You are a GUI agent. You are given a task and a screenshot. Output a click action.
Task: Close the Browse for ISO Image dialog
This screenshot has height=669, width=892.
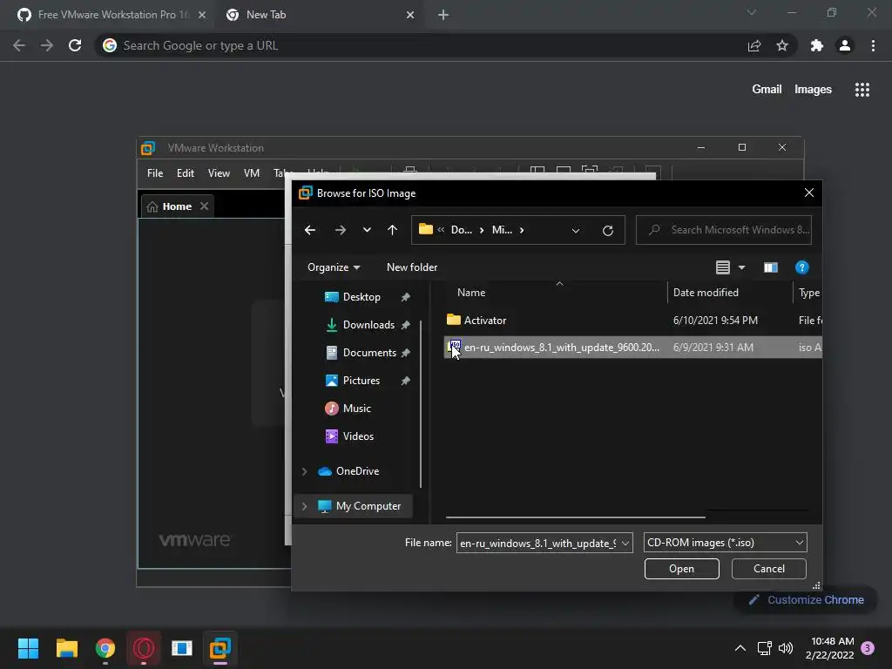809,193
